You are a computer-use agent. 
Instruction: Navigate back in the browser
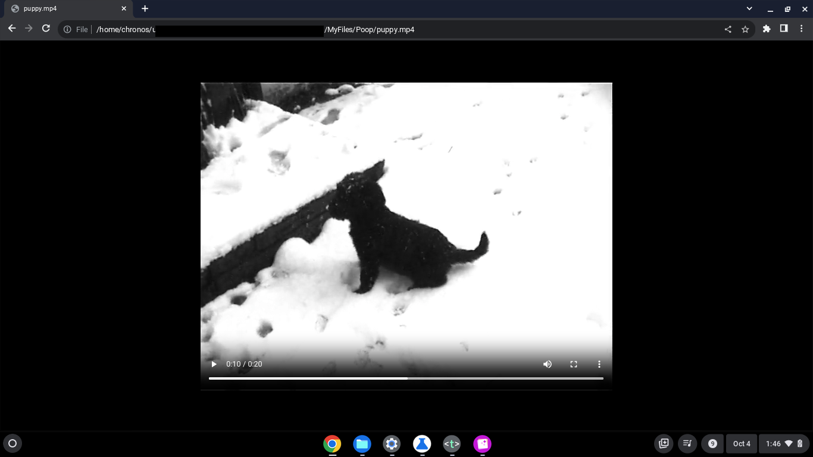tap(12, 28)
